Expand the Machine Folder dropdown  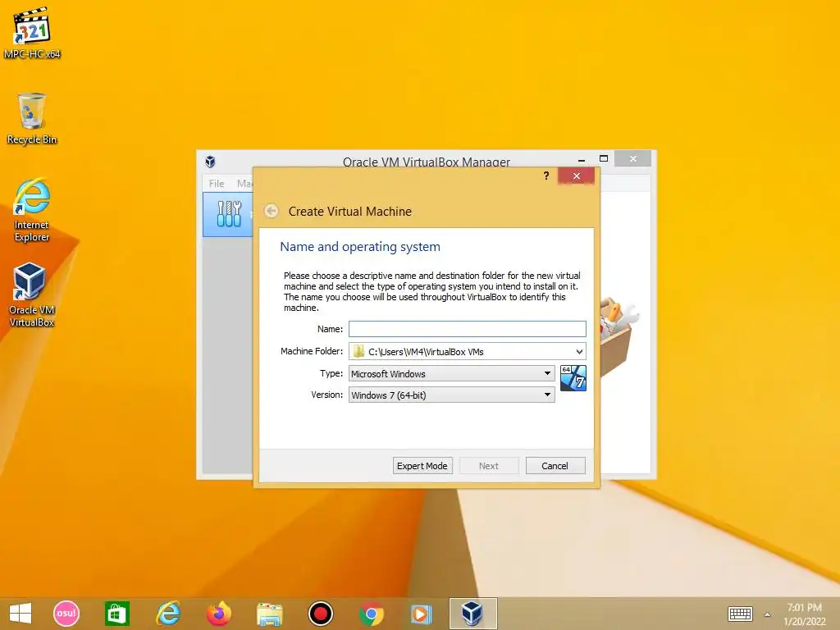579,351
